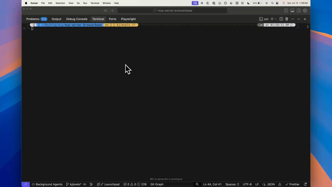Click the git merge icon in status bar
The height and width of the screenshot is (187, 332).
pyautogui.click(x=91, y=184)
